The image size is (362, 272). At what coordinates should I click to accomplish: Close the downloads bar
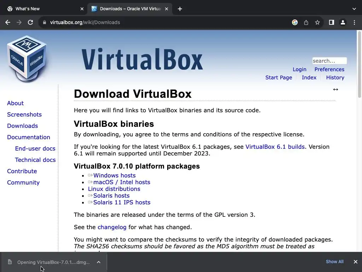click(x=356, y=262)
